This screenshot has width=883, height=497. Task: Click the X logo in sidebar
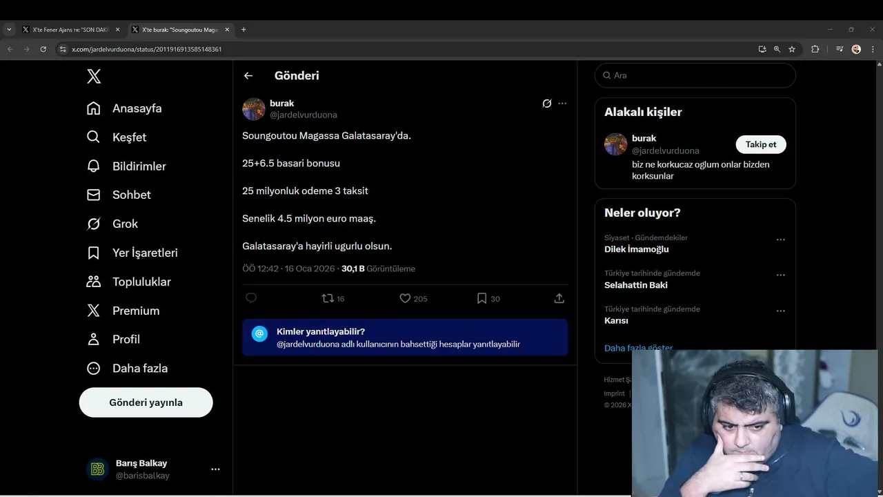pos(94,76)
